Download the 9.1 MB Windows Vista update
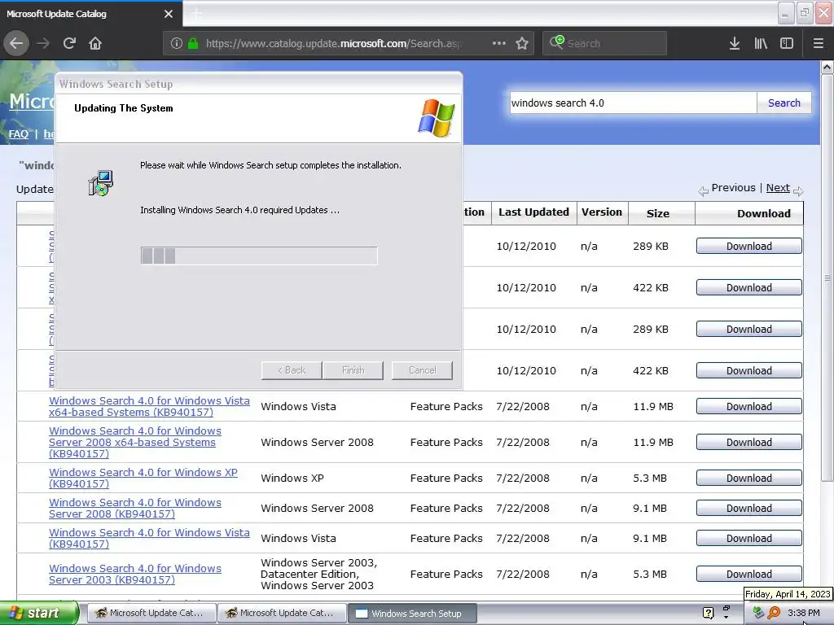 click(x=749, y=539)
